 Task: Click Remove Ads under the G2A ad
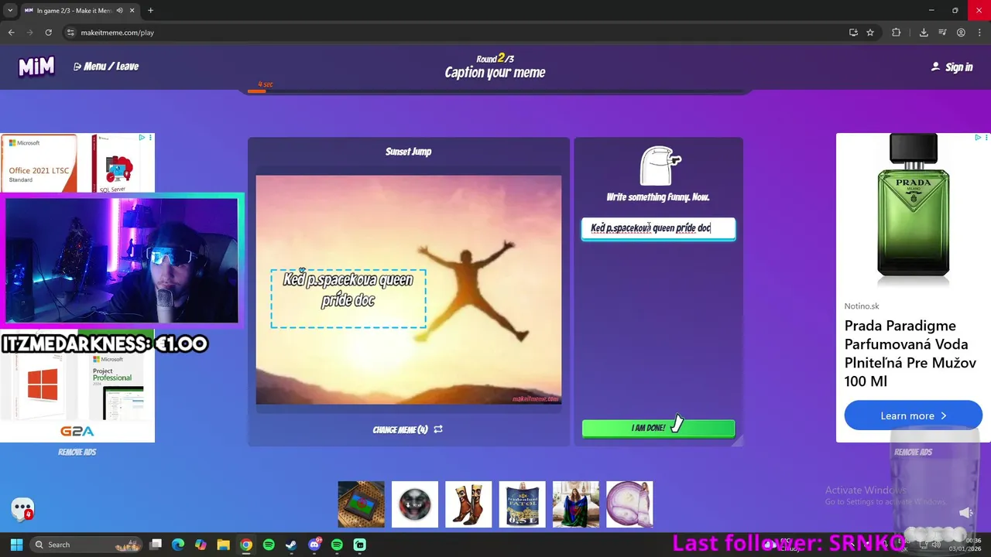point(77,452)
